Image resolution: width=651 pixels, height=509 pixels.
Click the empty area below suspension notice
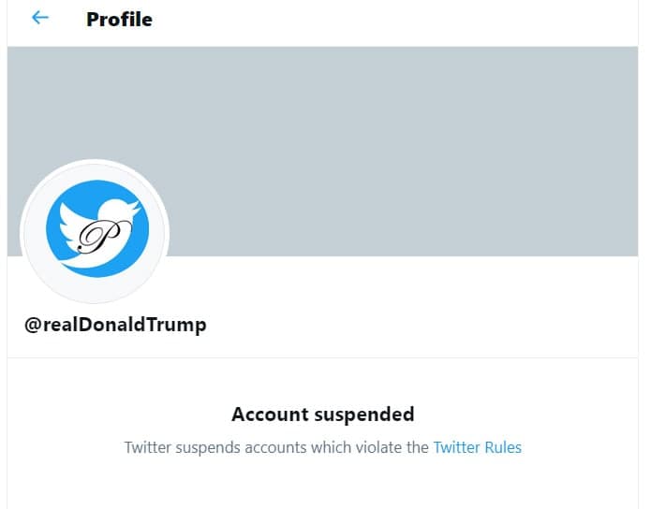(325, 487)
